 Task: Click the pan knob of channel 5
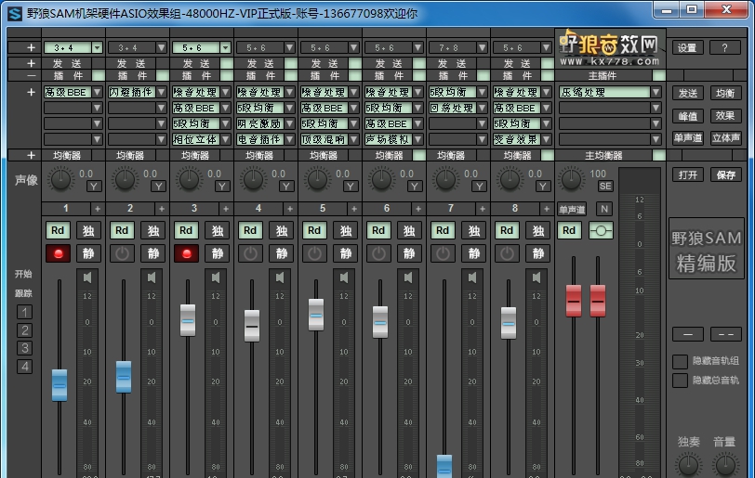click(317, 179)
